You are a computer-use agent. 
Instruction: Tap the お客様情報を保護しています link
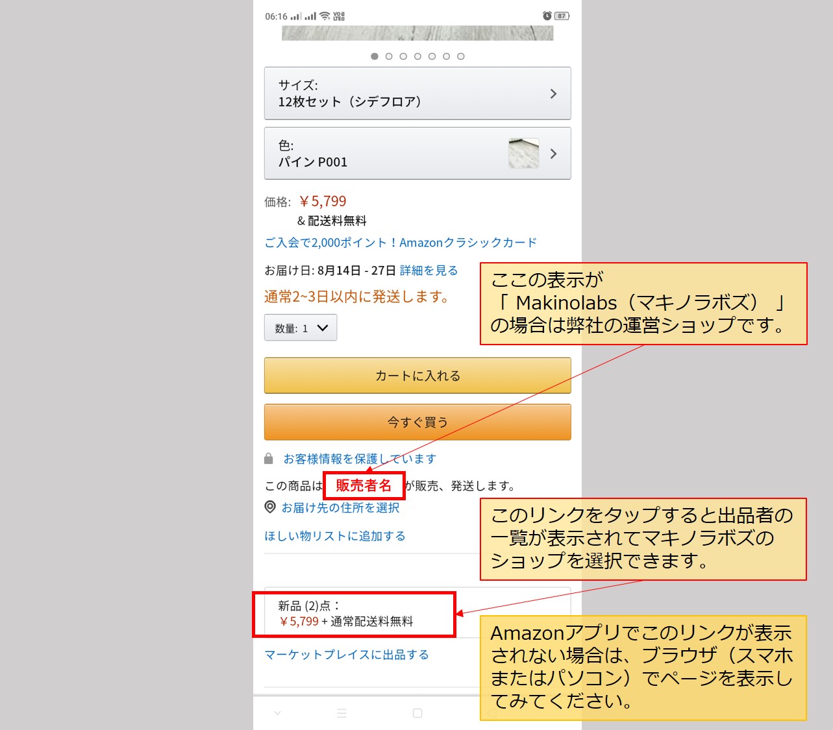(360, 459)
